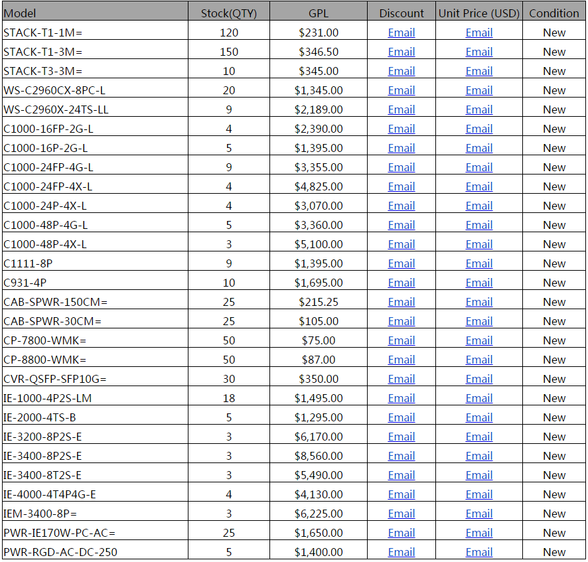Image resolution: width=588 pixels, height=562 pixels.
Task: Open Unit Price Email link for CP-8800-WMK=
Action: pyautogui.click(x=479, y=360)
